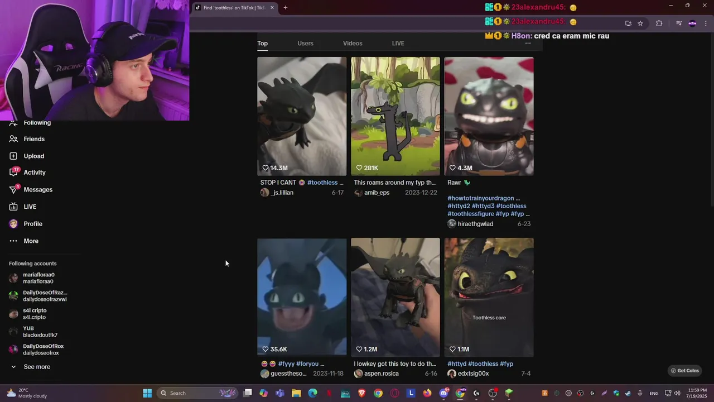Bookmark this page with the star icon

[x=640, y=23]
